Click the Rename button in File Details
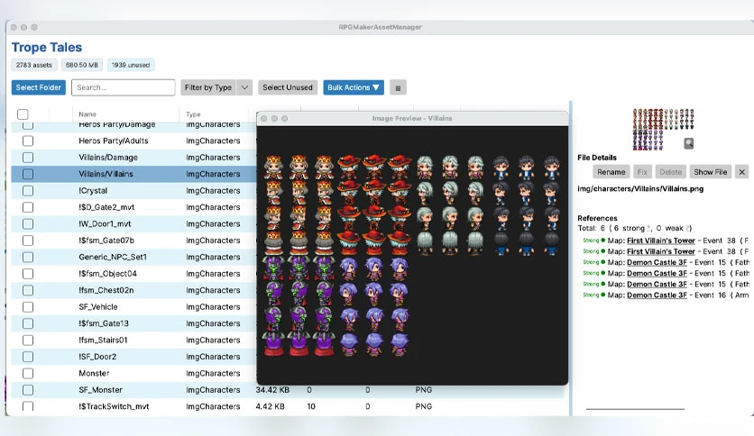The image size is (754, 436). click(x=611, y=172)
